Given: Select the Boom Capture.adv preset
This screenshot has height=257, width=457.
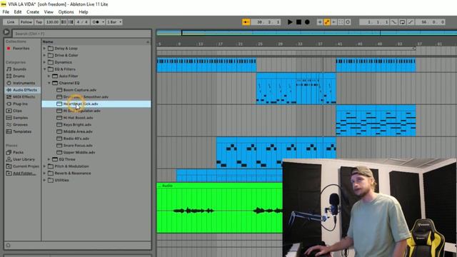Looking at the screenshot, I should pos(79,90).
